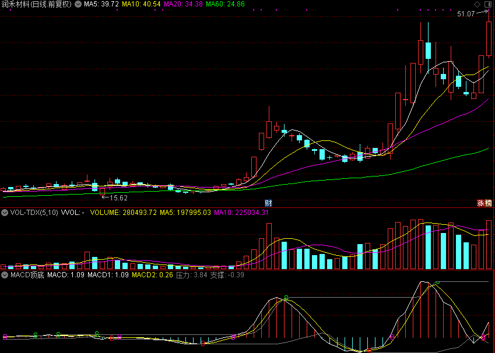Image resolution: width=495 pixels, height=353 pixels.
Task: Select the MA20: 34.38 moving average label
Action: (184, 4)
